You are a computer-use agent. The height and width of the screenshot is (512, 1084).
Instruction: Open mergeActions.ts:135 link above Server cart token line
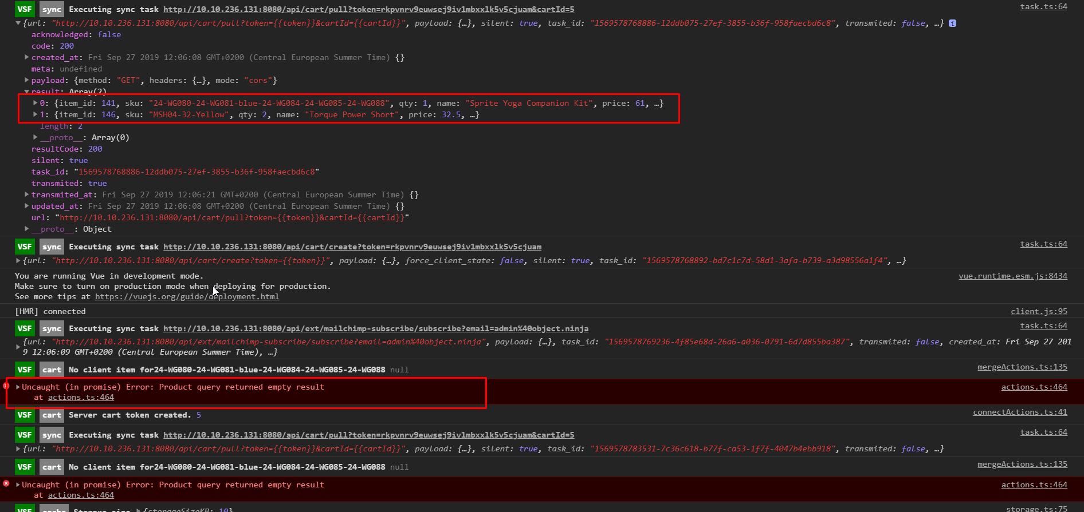tap(1022, 367)
